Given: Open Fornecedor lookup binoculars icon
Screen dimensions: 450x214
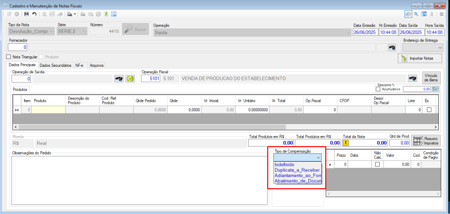Looking at the screenshot, I should (x=391, y=47).
